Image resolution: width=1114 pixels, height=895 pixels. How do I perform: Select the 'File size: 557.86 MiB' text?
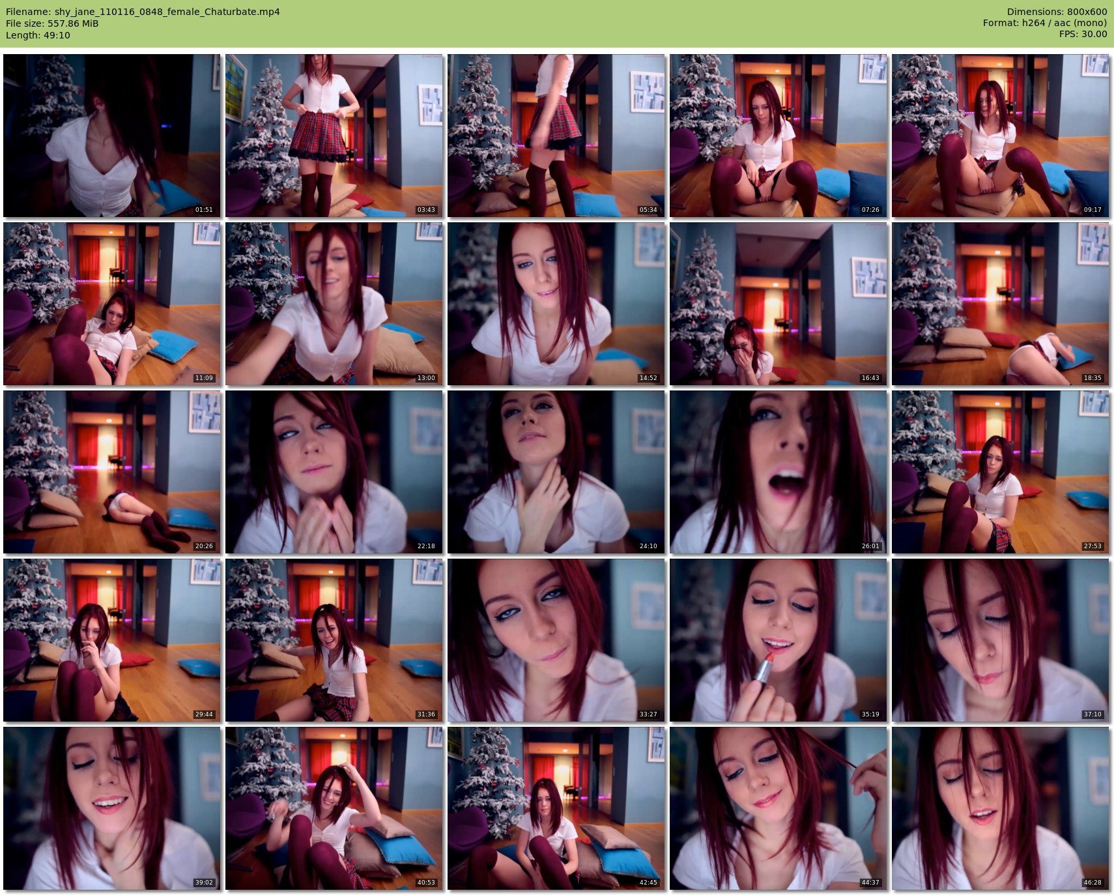click(52, 23)
